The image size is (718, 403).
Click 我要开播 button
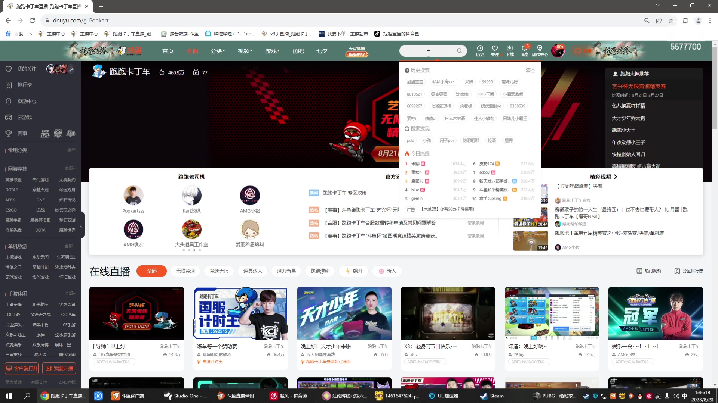tap(59, 369)
